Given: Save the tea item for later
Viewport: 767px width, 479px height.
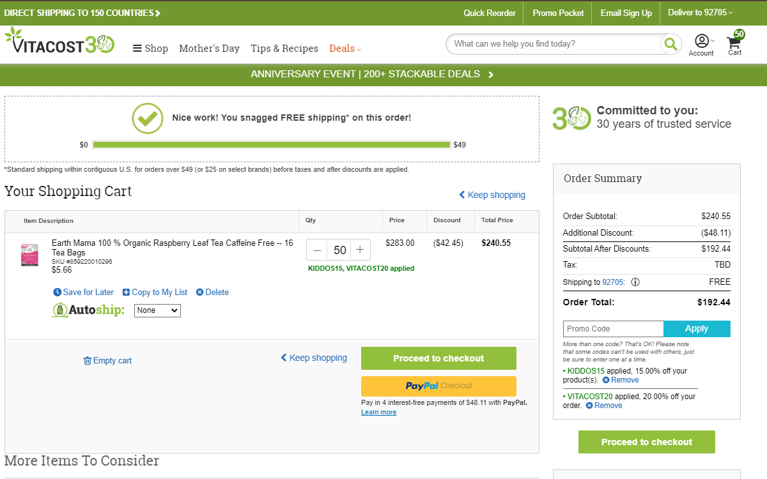Looking at the screenshot, I should [83, 292].
